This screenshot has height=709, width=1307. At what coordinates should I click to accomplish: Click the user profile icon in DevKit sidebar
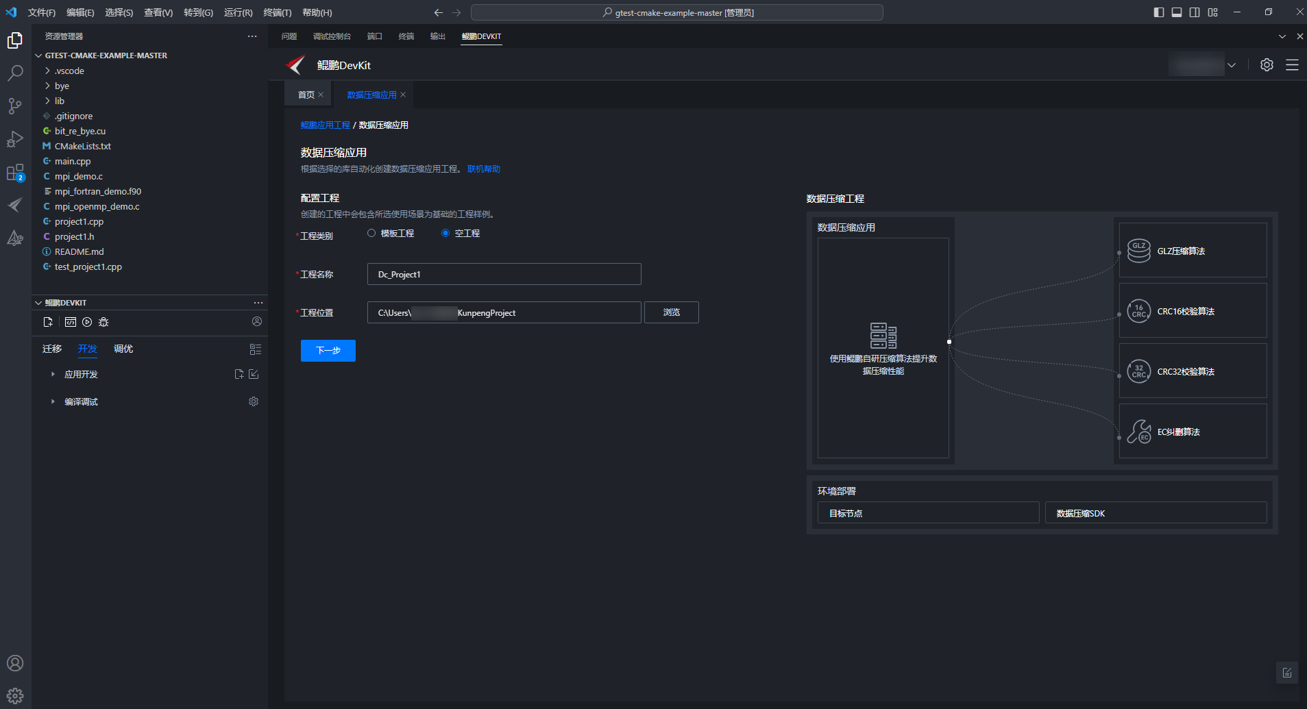tap(257, 321)
